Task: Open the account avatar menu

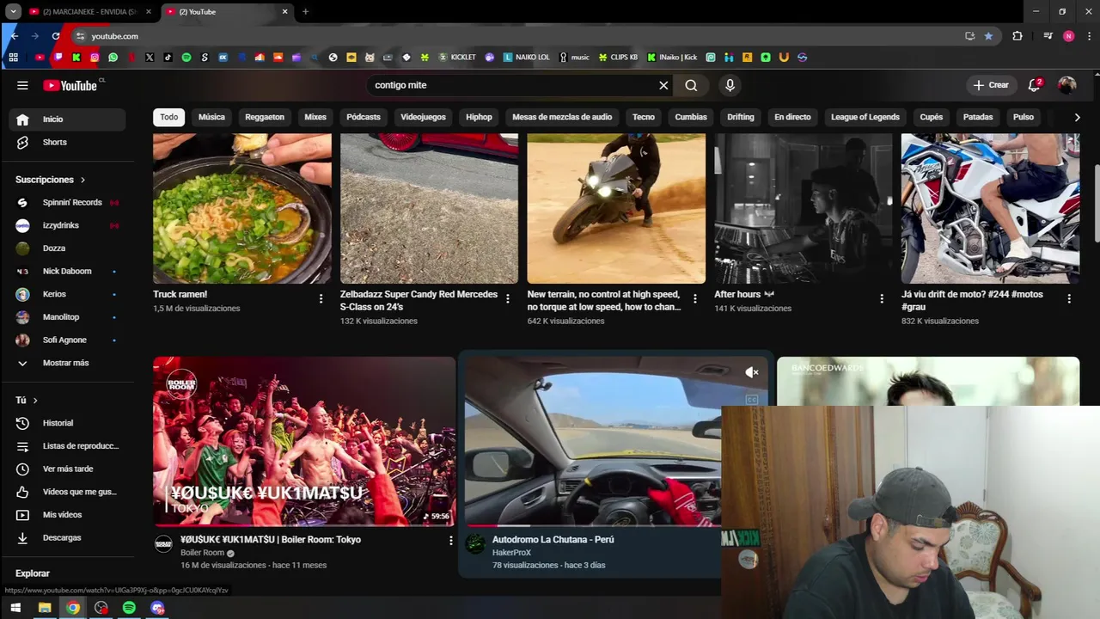Action: pos(1067,85)
